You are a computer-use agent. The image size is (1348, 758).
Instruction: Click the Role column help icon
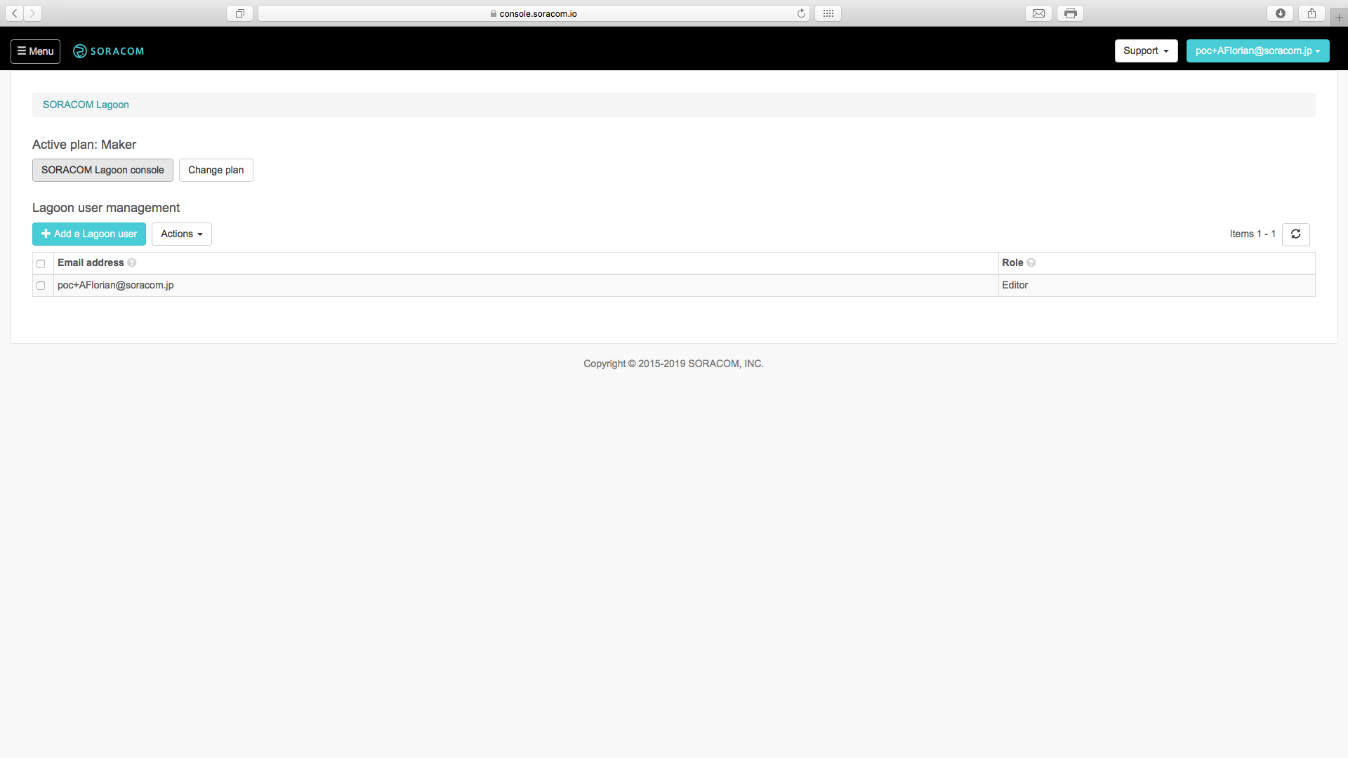click(1031, 263)
